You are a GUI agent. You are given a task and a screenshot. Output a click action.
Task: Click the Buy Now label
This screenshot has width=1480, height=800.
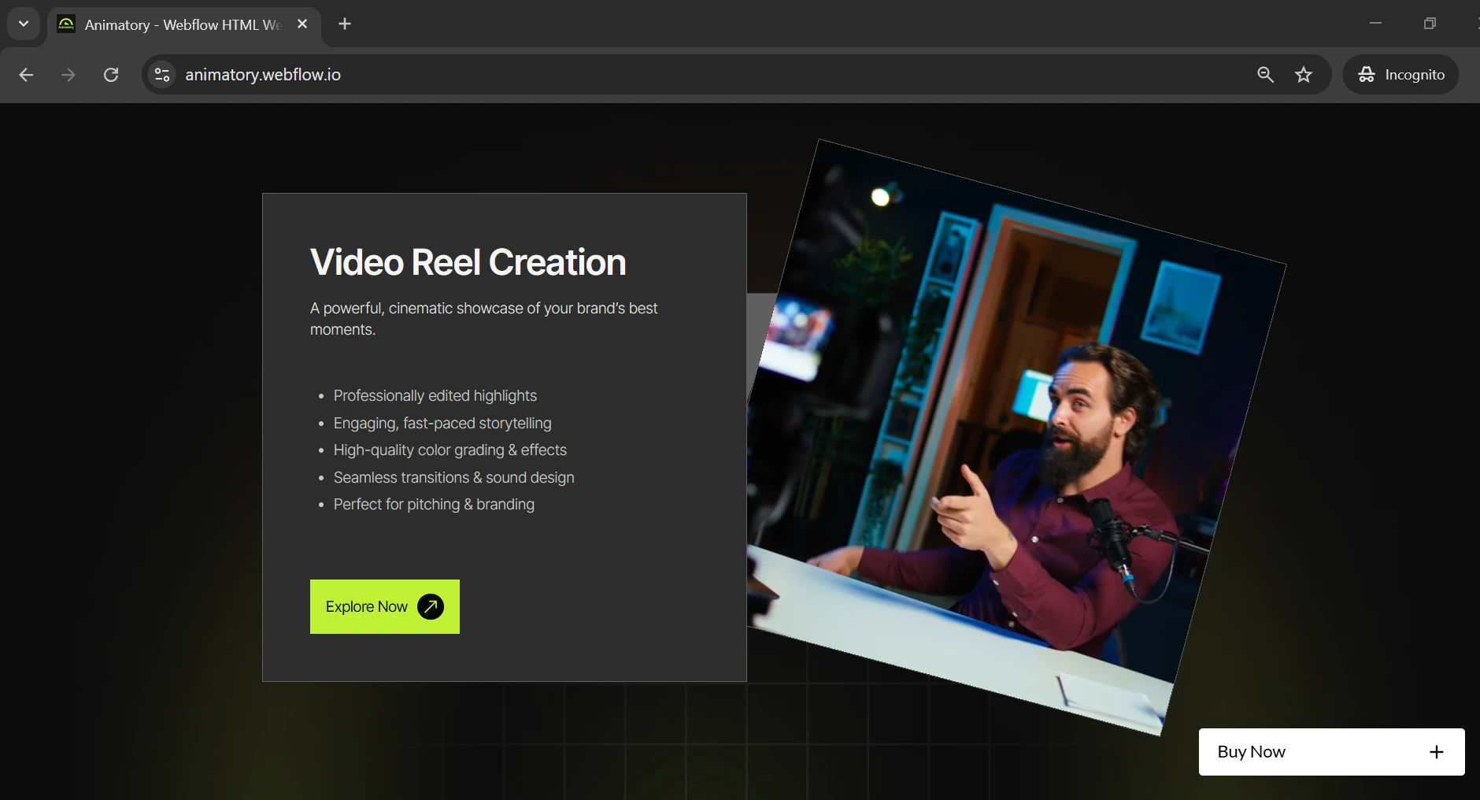point(1251,752)
